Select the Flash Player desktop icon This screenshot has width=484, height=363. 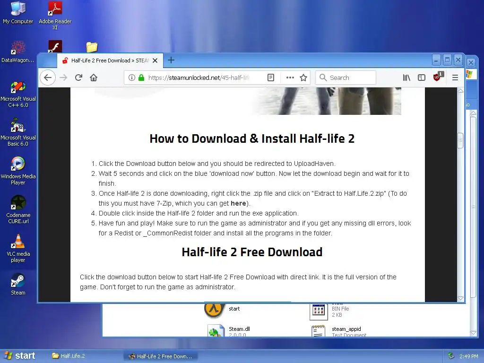55,47
